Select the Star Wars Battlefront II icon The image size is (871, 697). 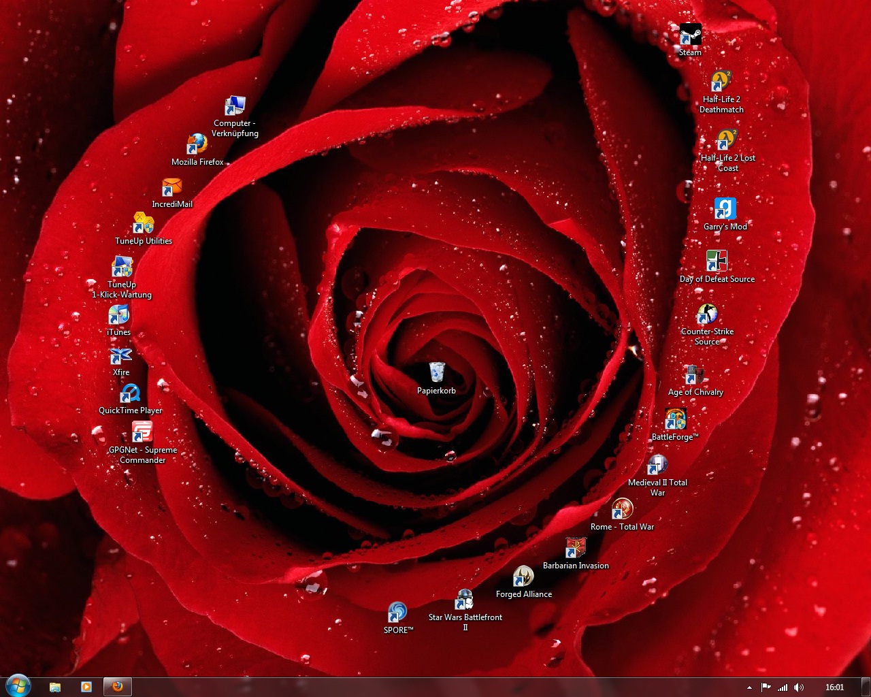(465, 600)
